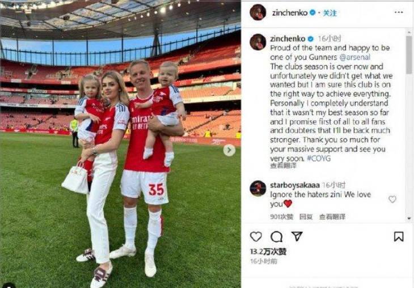Viewport: 414px width, 288px height.
Task: View translation of post caption
Action: click(x=283, y=166)
